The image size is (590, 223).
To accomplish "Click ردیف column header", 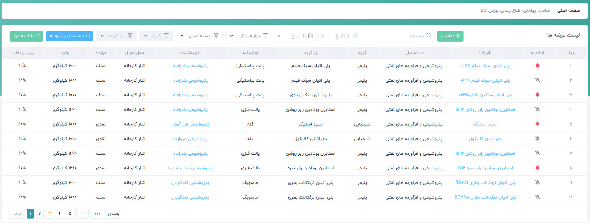I will 571,53.
